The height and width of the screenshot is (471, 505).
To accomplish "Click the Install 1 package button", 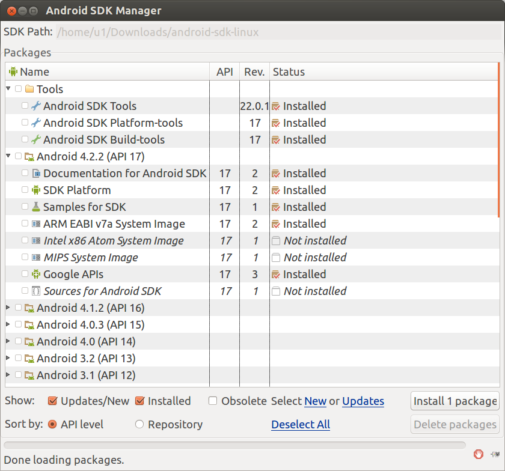I will click(454, 401).
